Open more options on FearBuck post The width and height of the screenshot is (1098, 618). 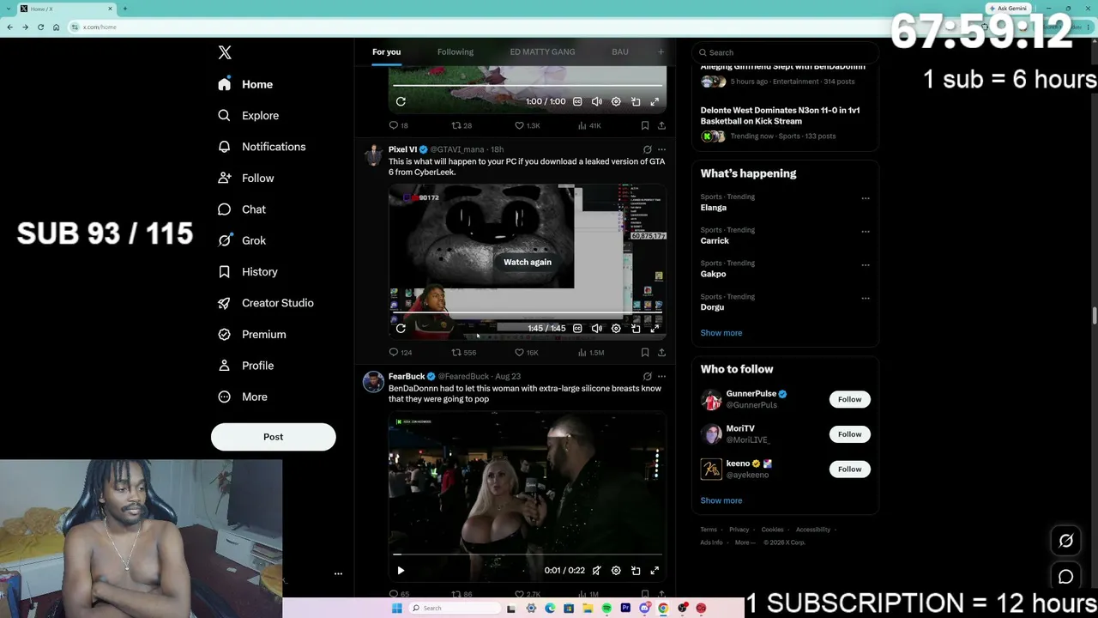pos(661,376)
